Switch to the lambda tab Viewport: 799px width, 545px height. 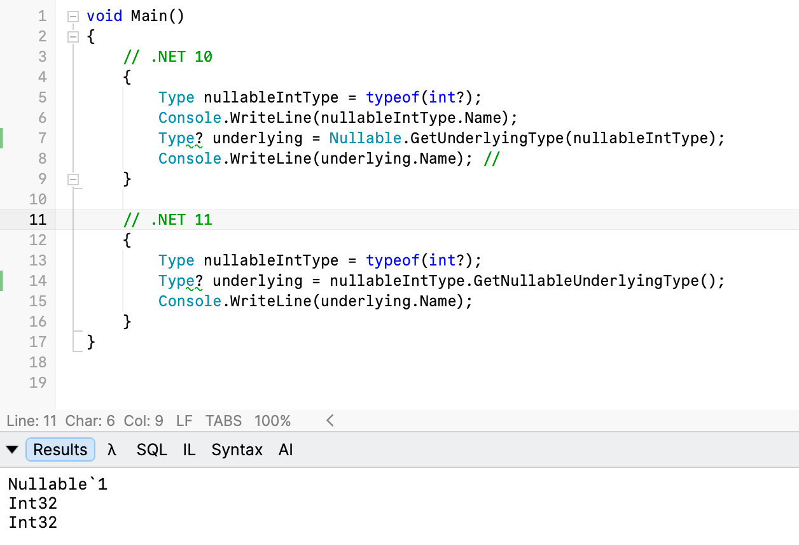tap(113, 449)
